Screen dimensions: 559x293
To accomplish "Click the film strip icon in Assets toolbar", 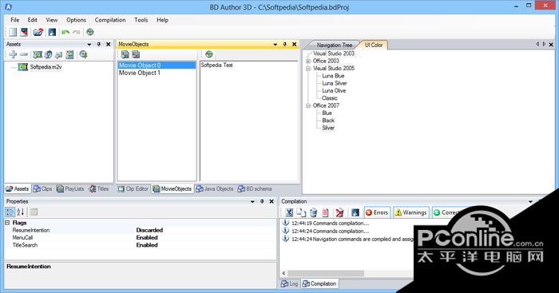I will tap(38, 54).
